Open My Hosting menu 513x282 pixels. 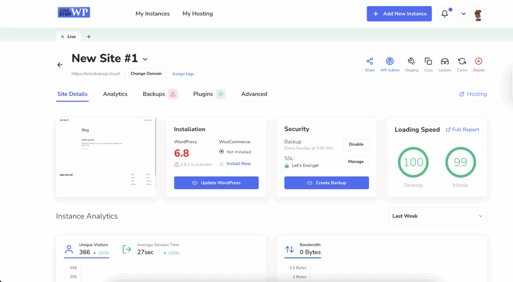pos(197,13)
